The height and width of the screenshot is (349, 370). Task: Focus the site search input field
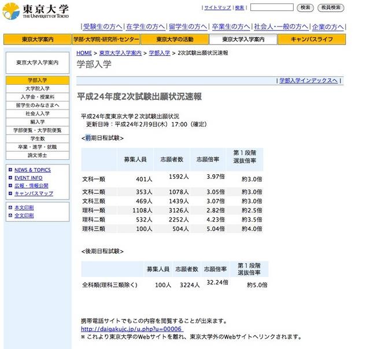pos(272,7)
